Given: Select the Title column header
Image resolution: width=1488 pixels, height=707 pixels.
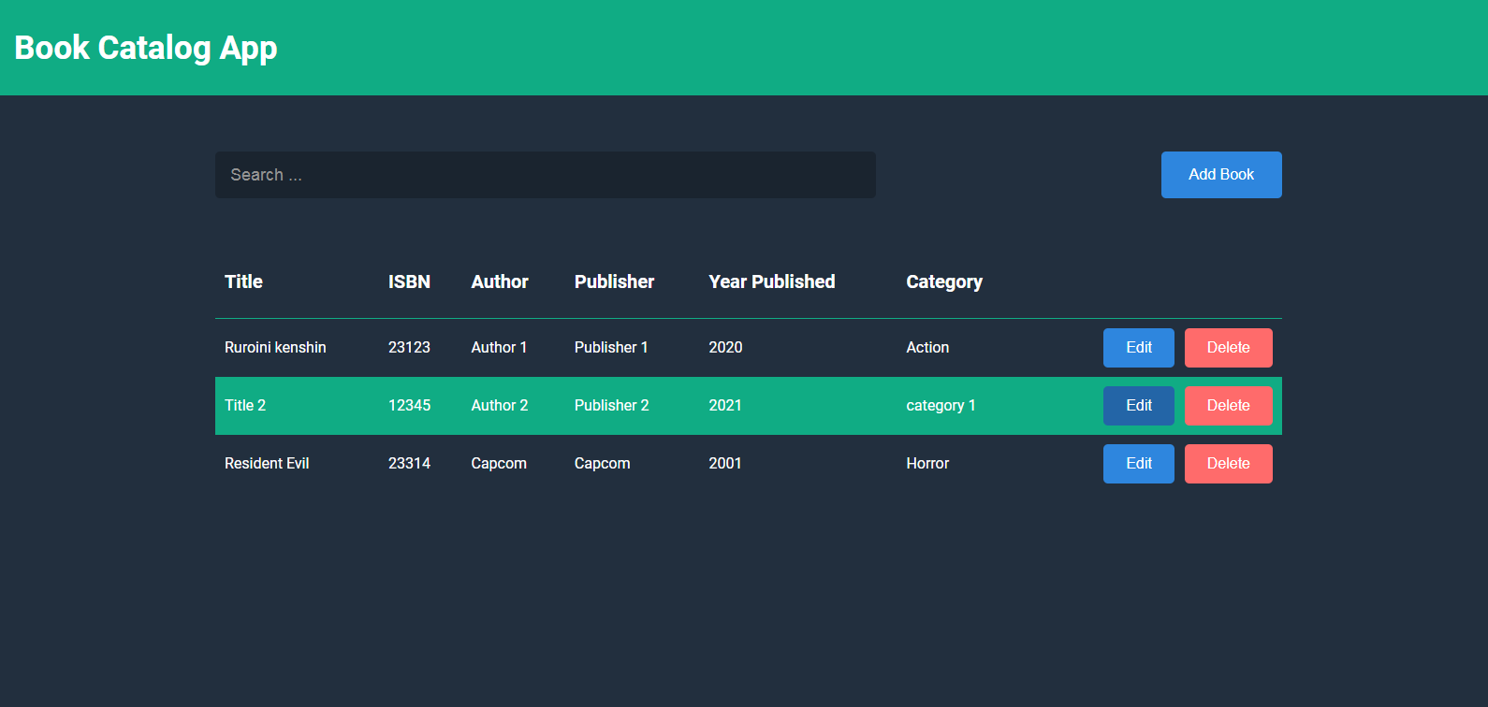Looking at the screenshot, I should pyautogui.click(x=243, y=281).
